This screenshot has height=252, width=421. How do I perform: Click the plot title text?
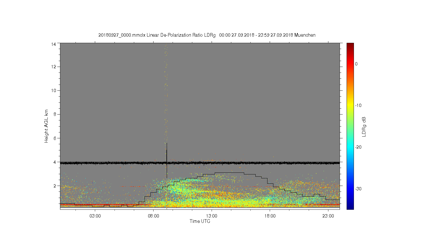207,35
